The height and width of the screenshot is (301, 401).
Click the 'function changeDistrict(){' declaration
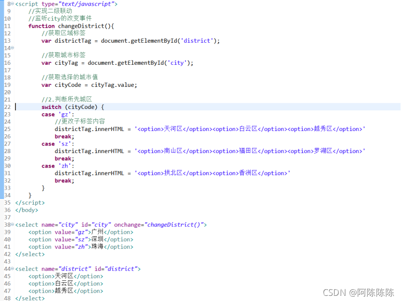[x=71, y=26]
